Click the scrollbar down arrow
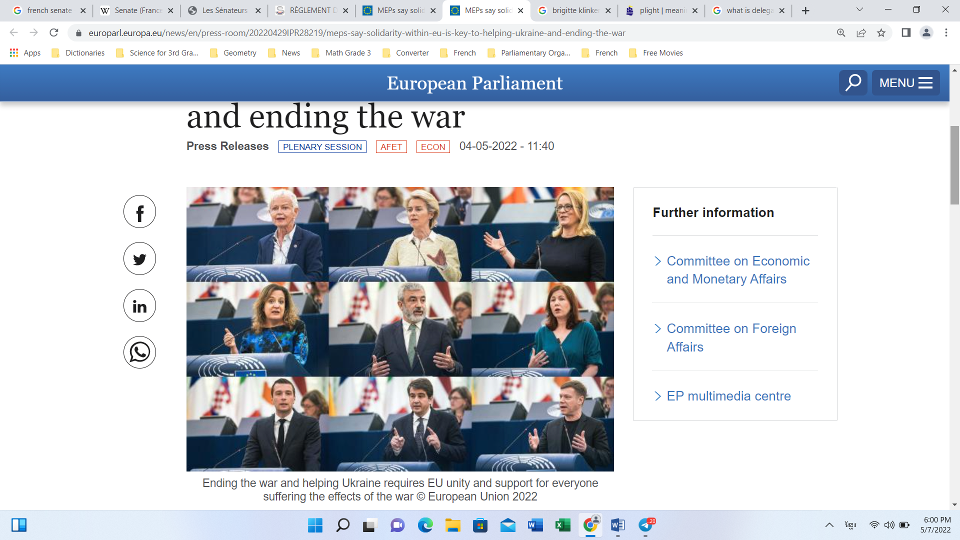This screenshot has width=960, height=540. (x=954, y=504)
